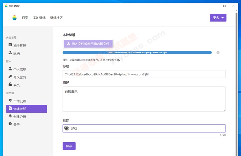Click the 提示 hint text below progress bar
This screenshot has height=156, width=241.
point(91,60)
